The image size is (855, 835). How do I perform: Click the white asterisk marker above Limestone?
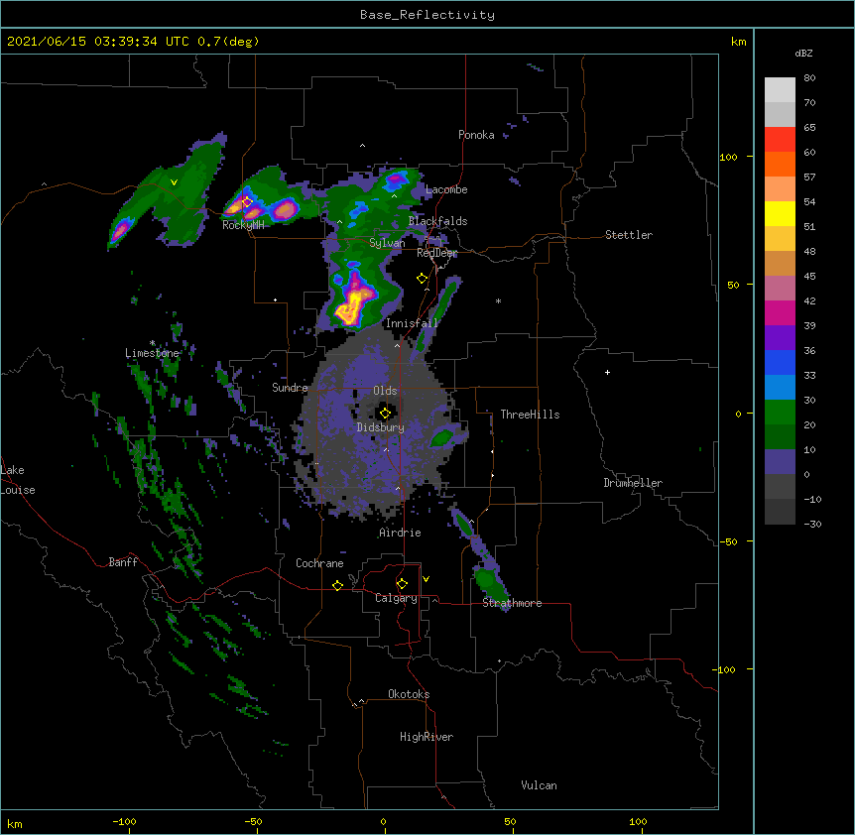click(x=153, y=343)
